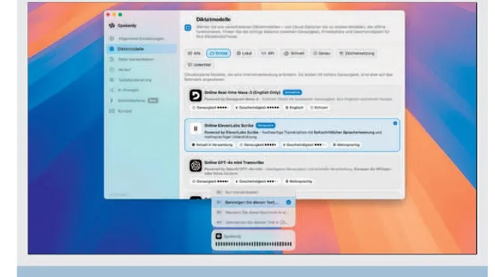This screenshot has width=495, height=277.
Task: Click the Deepgram logo of Nova-3 model
Action: click(195, 95)
